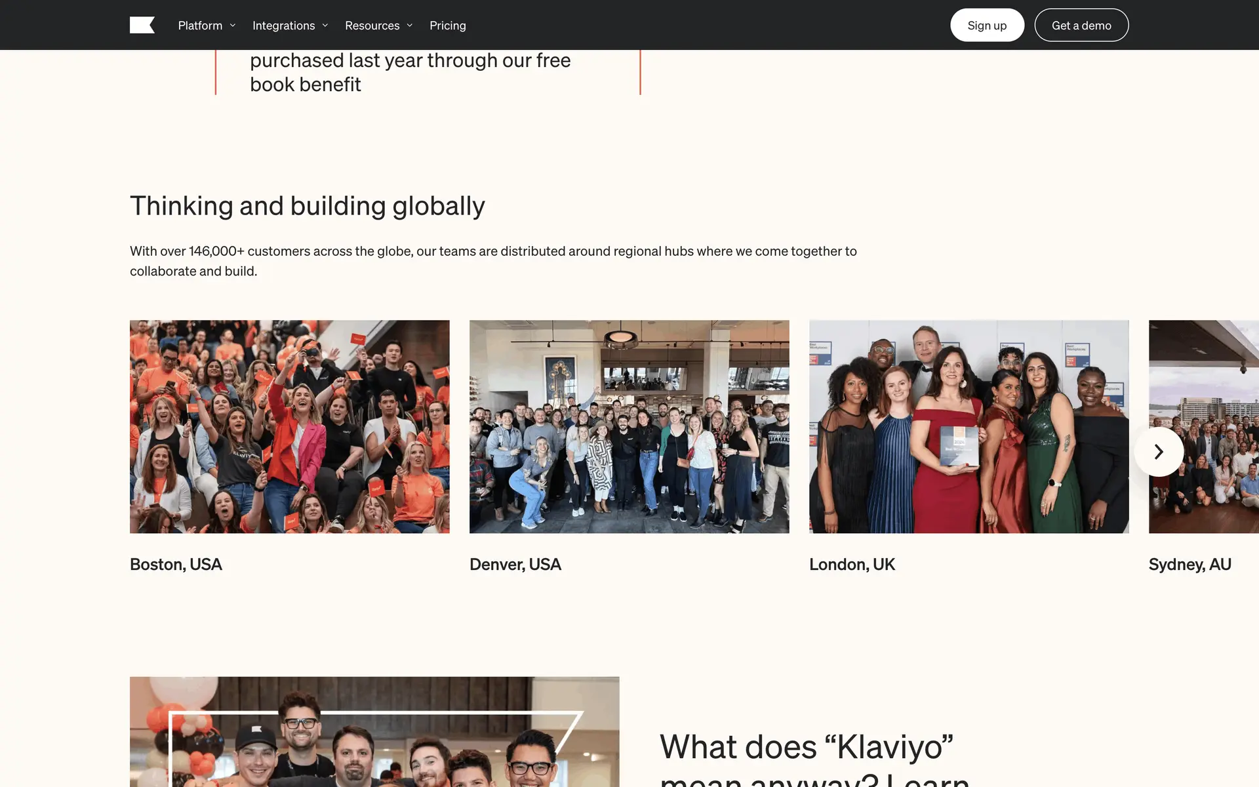Click the Klaviyo flag logo
Viewport: 1259px width, 787px height.
[142, 25]
